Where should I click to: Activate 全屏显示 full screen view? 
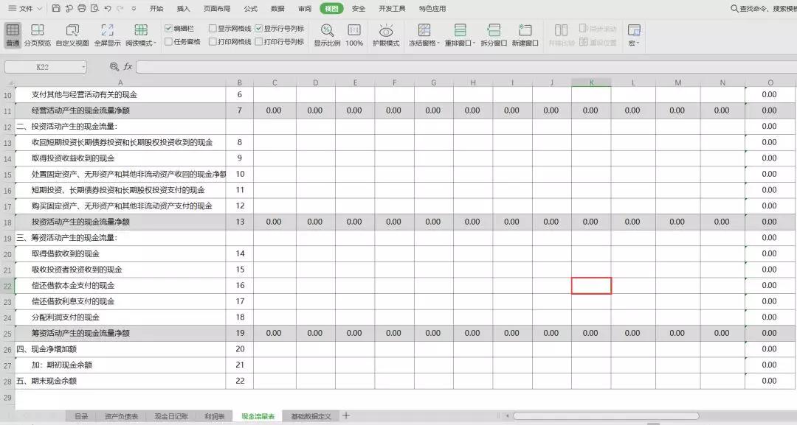pos(107,35)
